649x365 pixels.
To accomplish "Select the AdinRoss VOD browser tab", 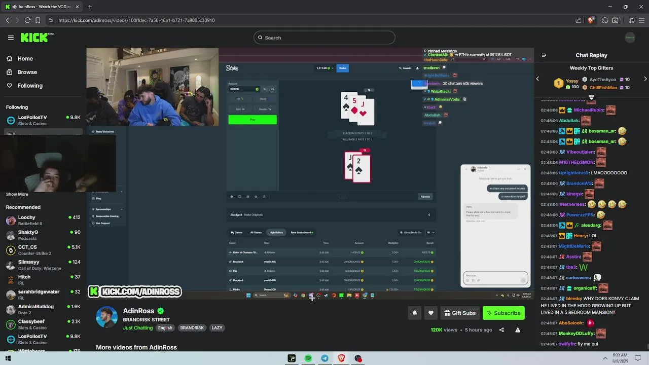I will [x=43, y=7].
